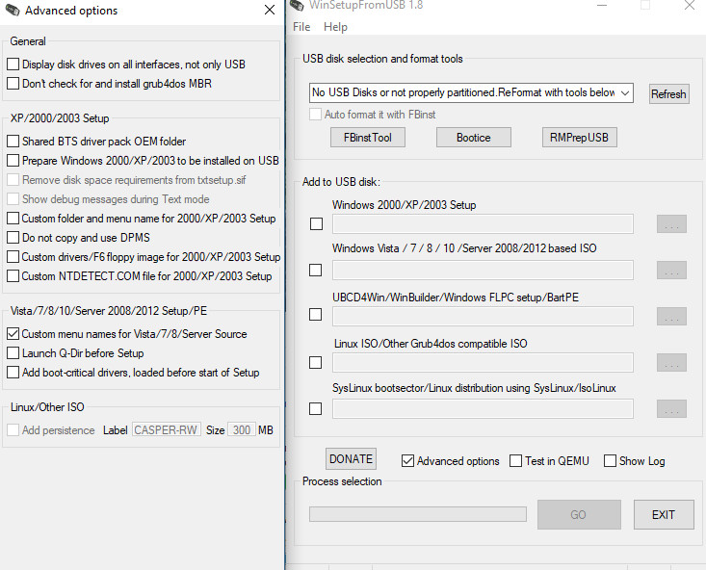The image size is (706, 570).
Task: Open the Help menu
Action: tap(335, 27)
